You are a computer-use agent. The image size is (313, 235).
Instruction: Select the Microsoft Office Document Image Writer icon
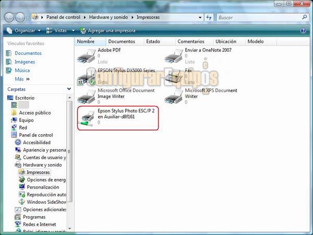(87, 97)
